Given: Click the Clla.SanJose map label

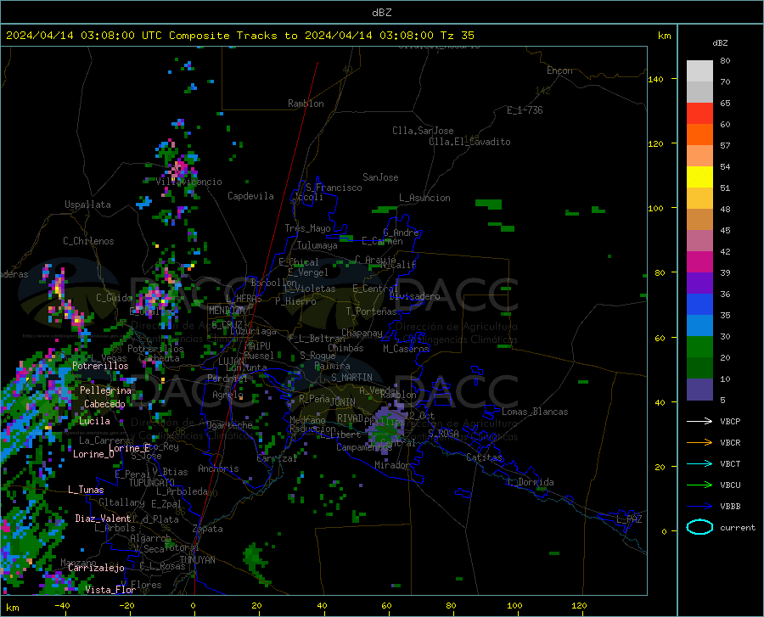Looking at the screenshot, I should pyautogui.click(x=423, y=131).
